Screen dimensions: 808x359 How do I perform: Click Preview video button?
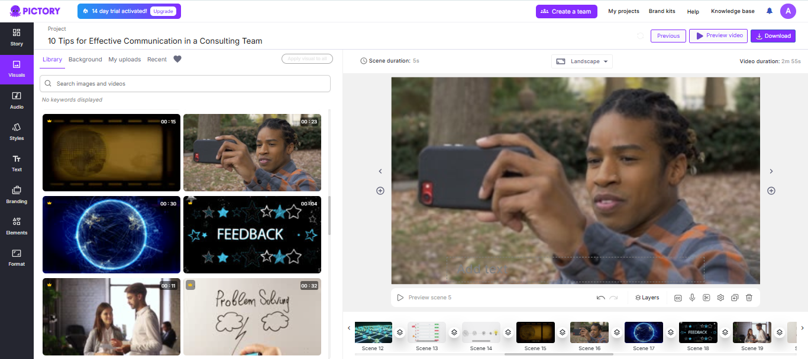click(x=718, y=36)
